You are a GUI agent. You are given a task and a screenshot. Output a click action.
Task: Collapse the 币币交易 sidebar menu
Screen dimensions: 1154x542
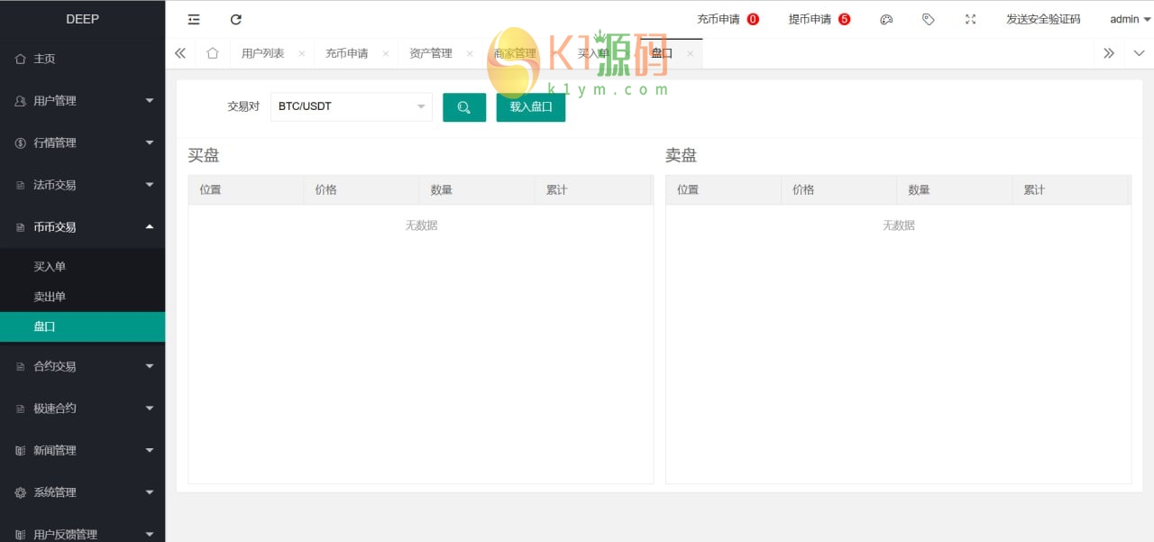(82, 227)
